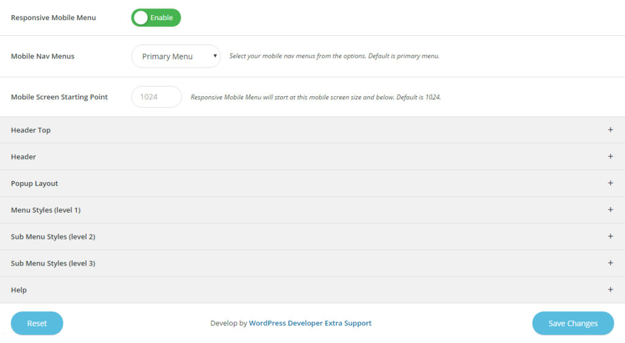This screenshot has height=343, width=625.
Task: Select the Sub Menu Styles (level 2) heading
Action: pos(53,237)
